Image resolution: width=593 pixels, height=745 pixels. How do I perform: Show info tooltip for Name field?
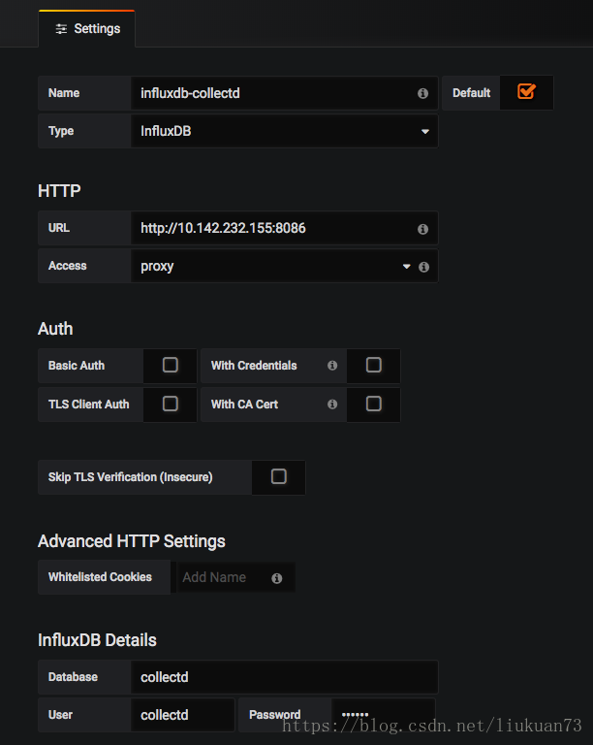(x=422, y=93)
